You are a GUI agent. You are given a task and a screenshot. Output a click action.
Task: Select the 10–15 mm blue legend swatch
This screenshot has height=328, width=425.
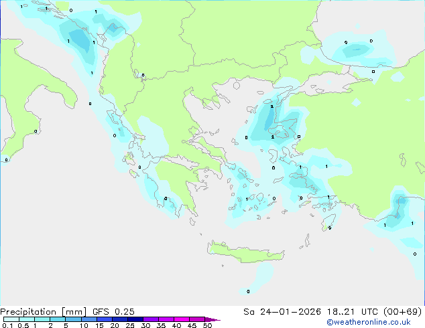point(88,319)
